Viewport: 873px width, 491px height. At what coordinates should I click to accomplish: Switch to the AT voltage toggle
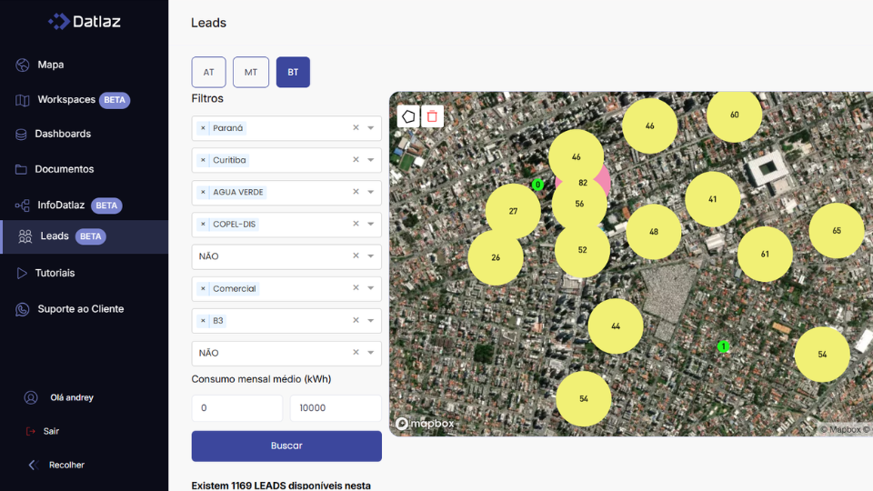click(x=208, y=72)
